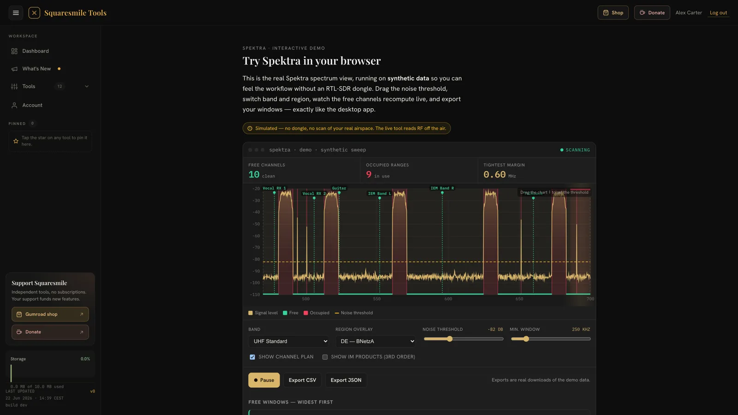738x415 pixels.
Task: Click the green SCANNING status indicator
Action: coord(575,150)
